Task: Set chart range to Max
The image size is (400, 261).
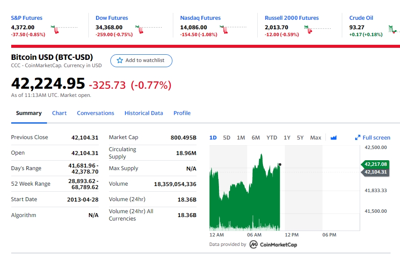Action: (316, 138)
